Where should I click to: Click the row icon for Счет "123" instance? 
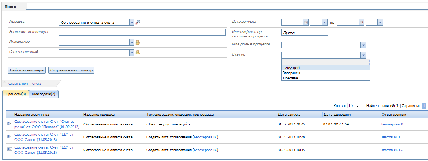coord(9,137)
